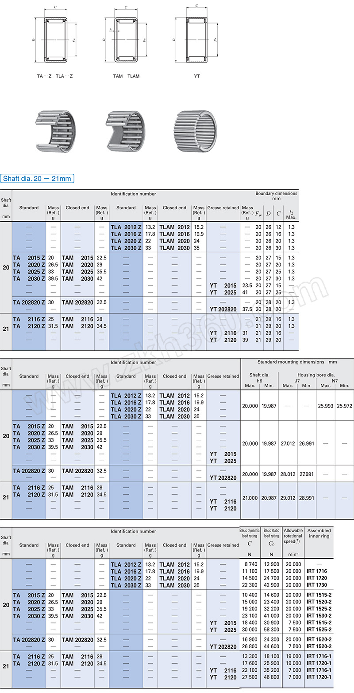
Task: Click the 'YT' caption under the third drawing
Action: pyautogui.click(x=197, y=76)
